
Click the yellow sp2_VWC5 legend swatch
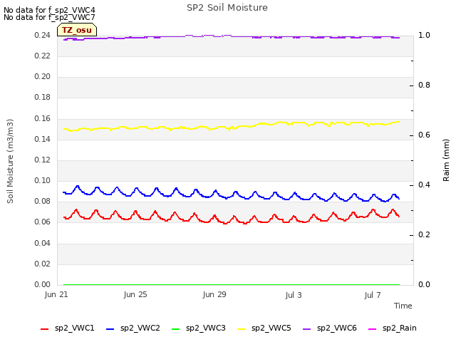click(x=242, y=329)
